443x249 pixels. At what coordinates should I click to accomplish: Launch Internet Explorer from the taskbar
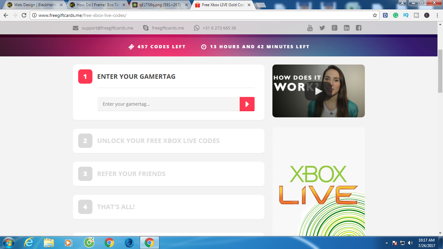[x=29, y=243]
